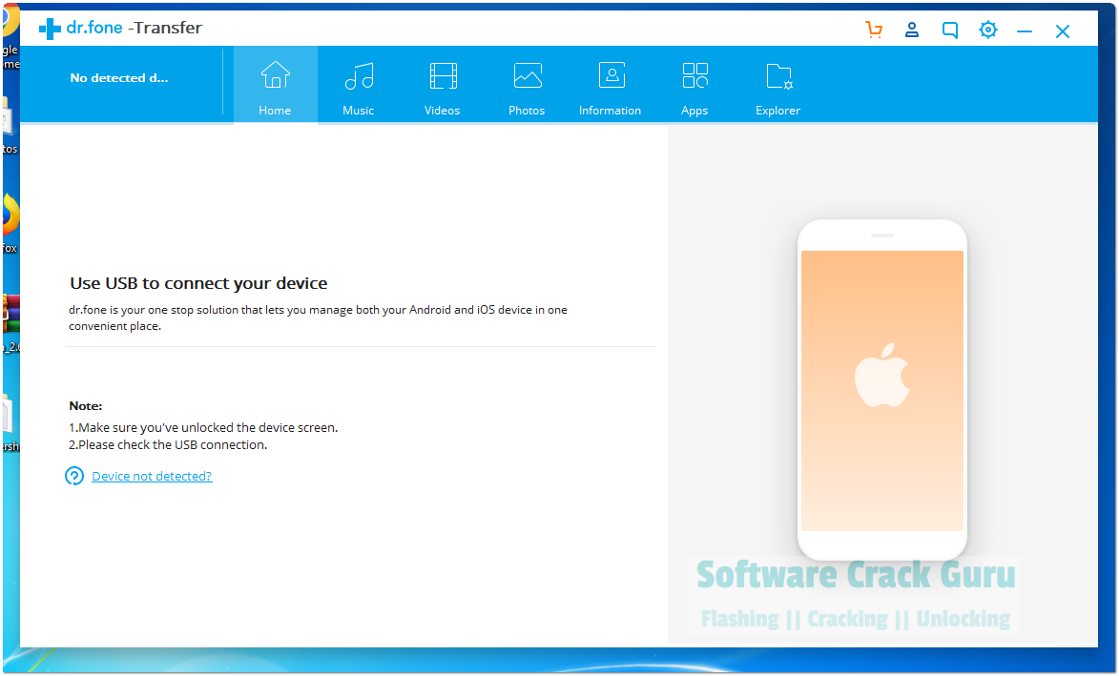Click the phone illustration with Apple logo

882,390
